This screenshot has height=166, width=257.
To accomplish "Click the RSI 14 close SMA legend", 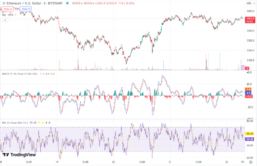I will 15,123.
